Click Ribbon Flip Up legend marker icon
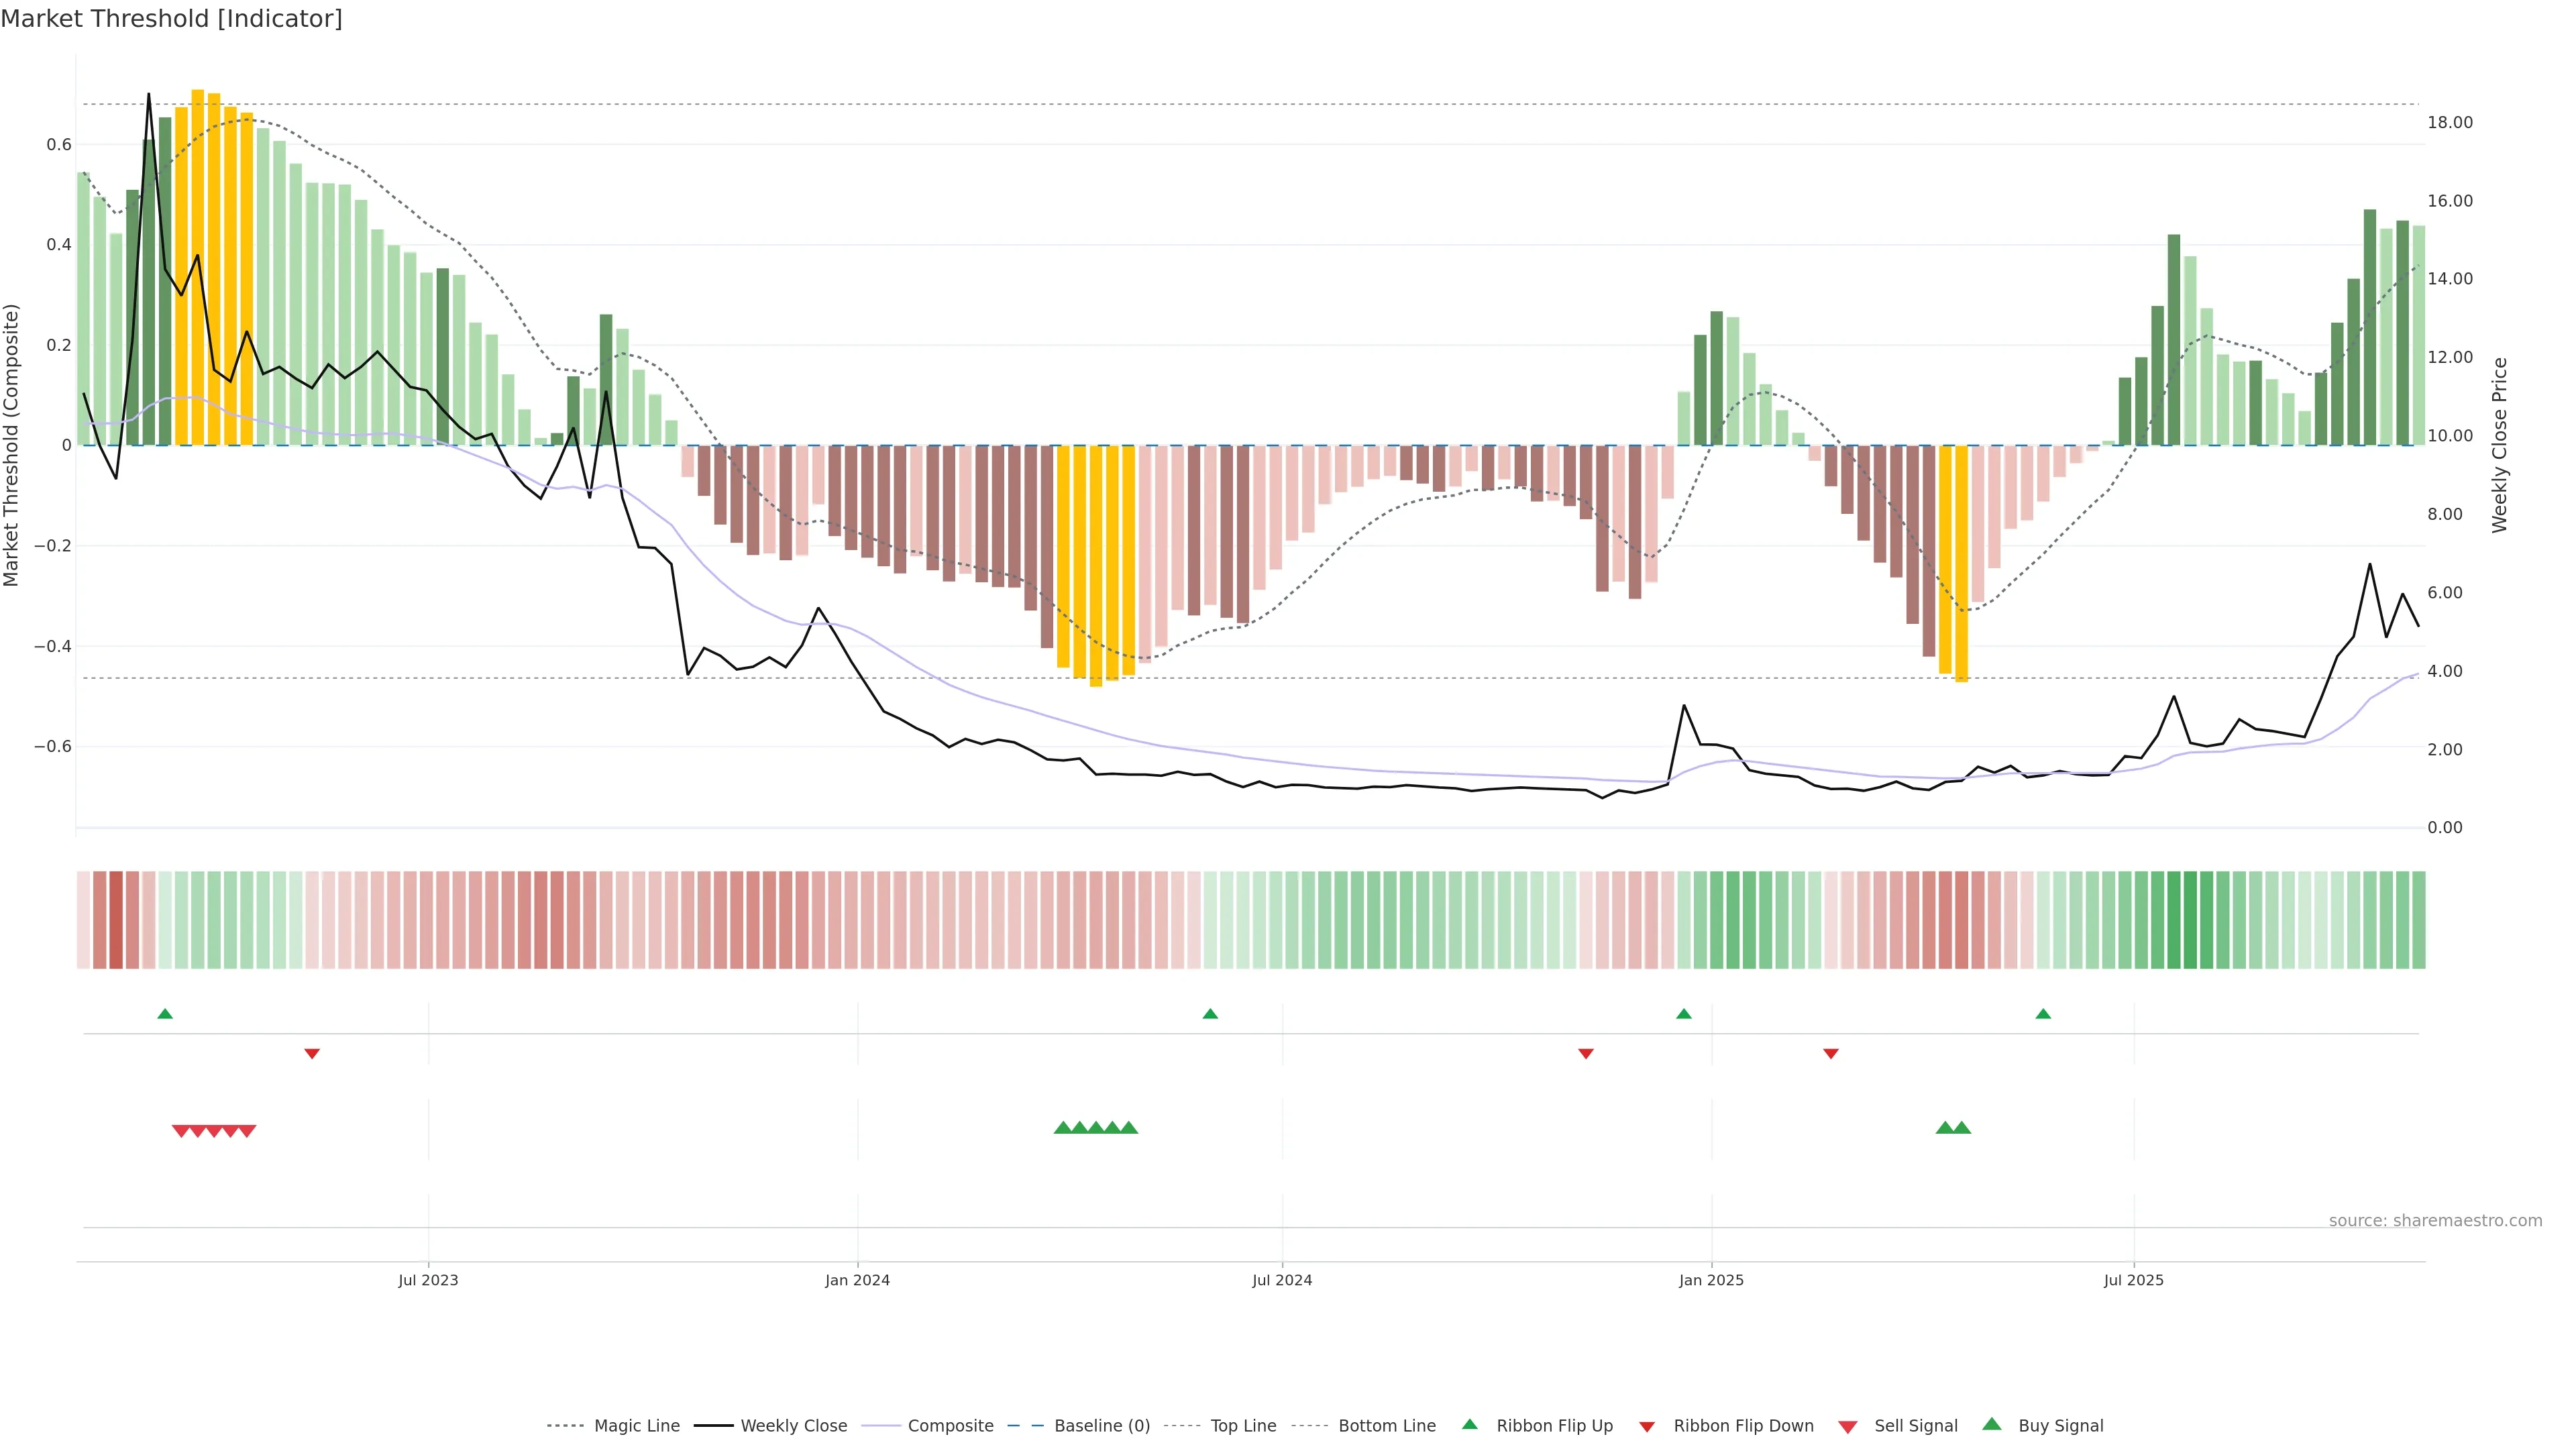Viewport: 2576px width, 1449px height. pyautogui.click(x=1469, y=1424)
